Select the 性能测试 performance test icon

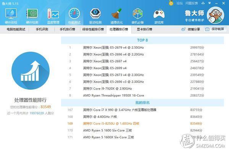pos(74,16)
